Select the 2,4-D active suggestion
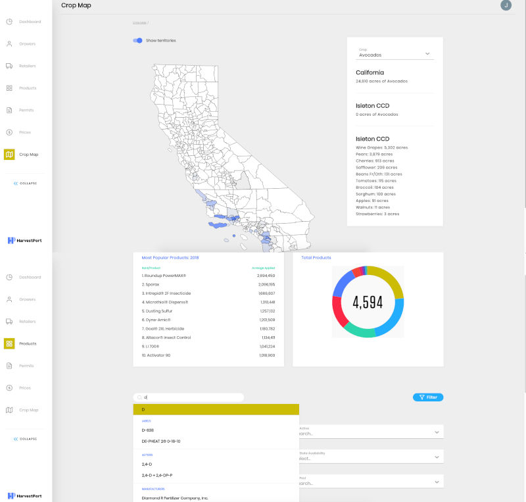This screenshot has height=502, width=526. [147, 464]
